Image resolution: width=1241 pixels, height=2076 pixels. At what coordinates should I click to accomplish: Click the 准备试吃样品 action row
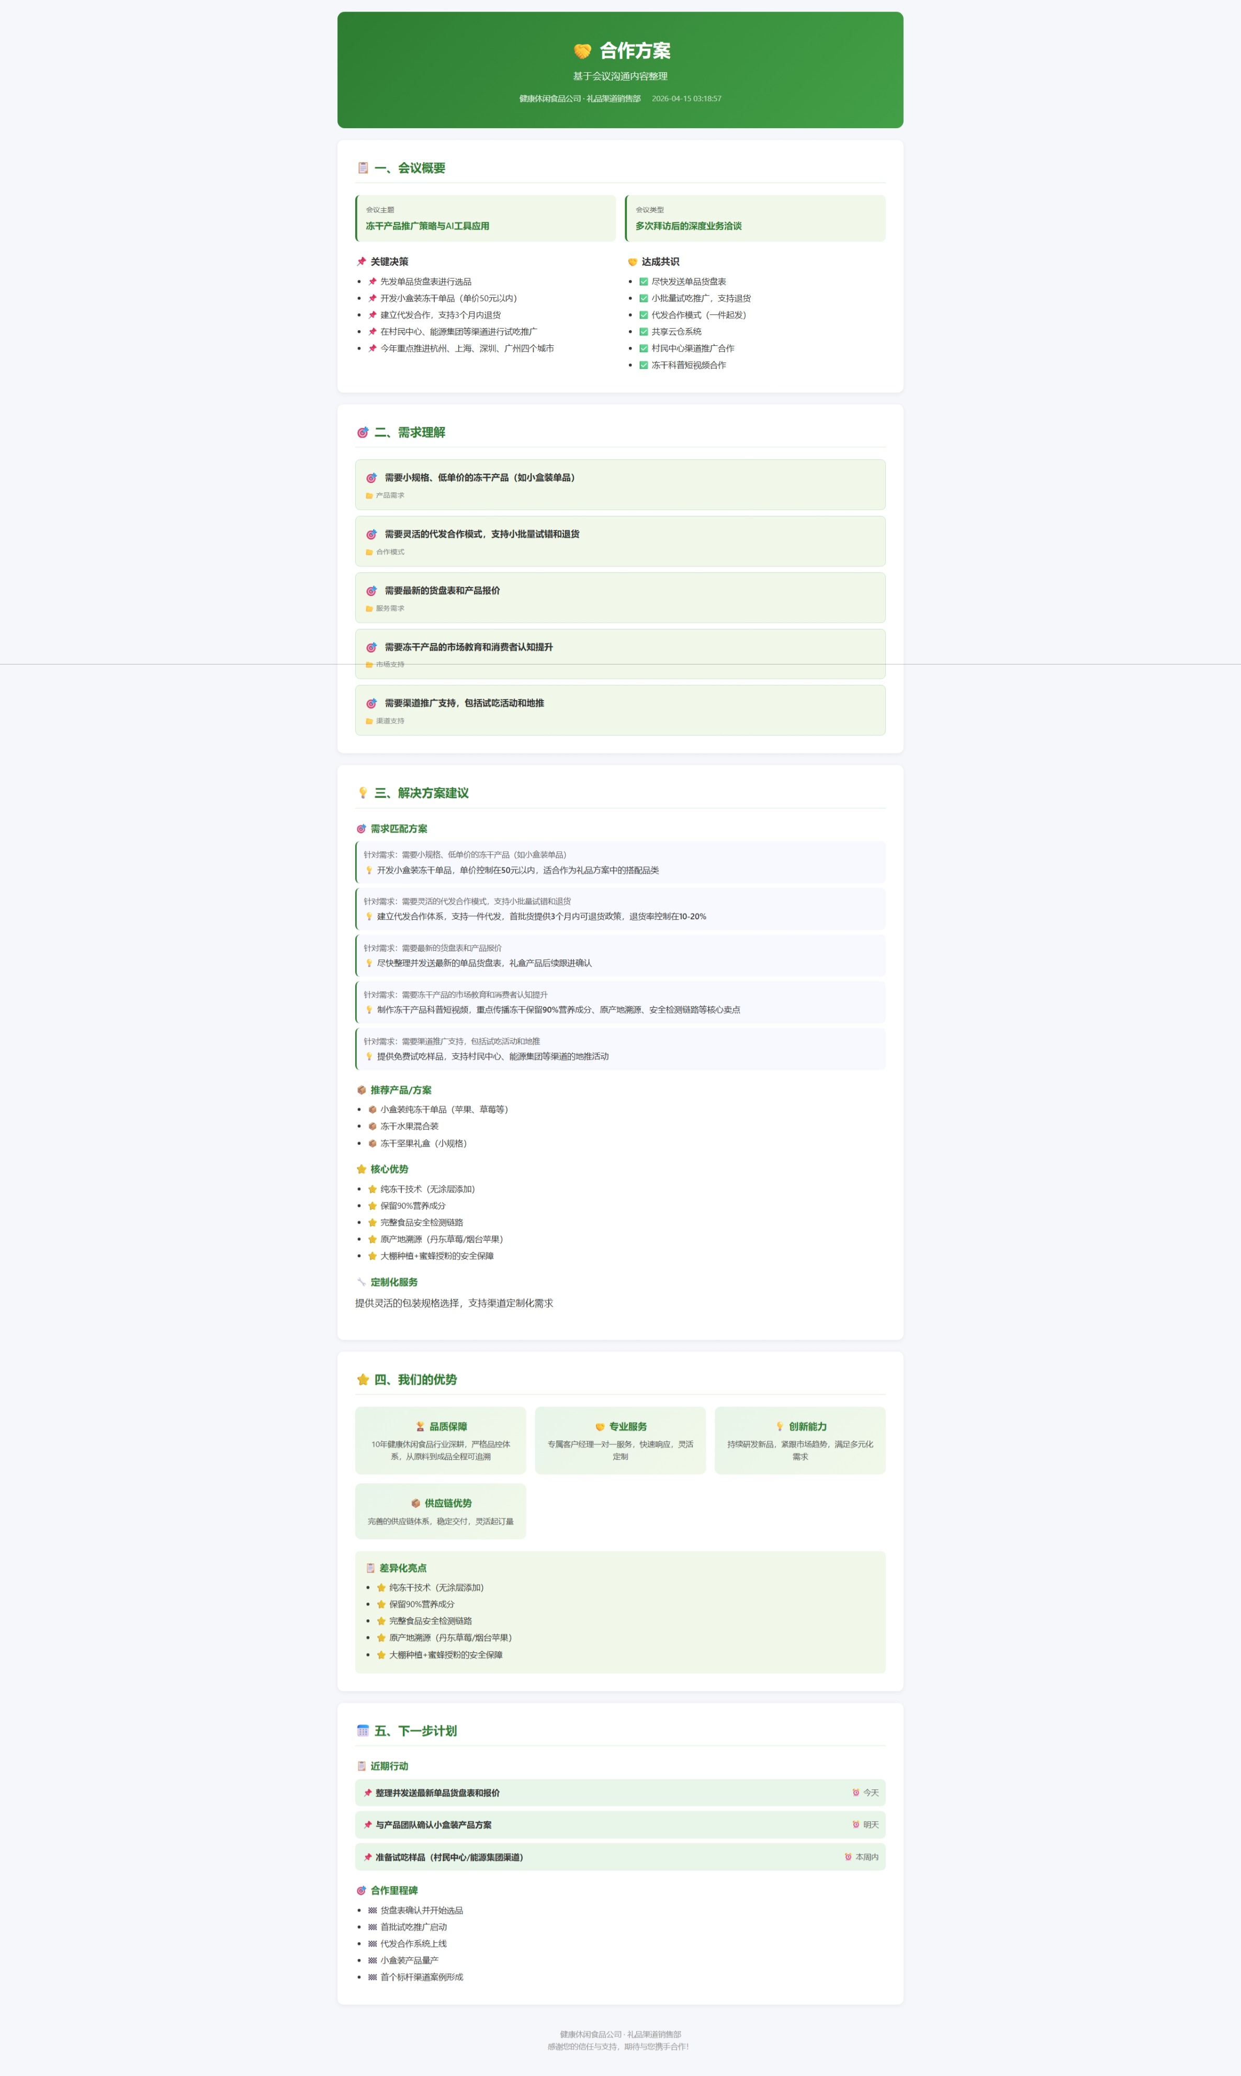coord(449,1857)
